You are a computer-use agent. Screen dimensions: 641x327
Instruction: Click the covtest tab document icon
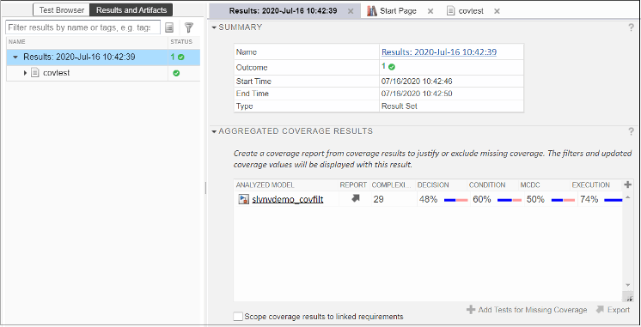click(x=450, y=11)
